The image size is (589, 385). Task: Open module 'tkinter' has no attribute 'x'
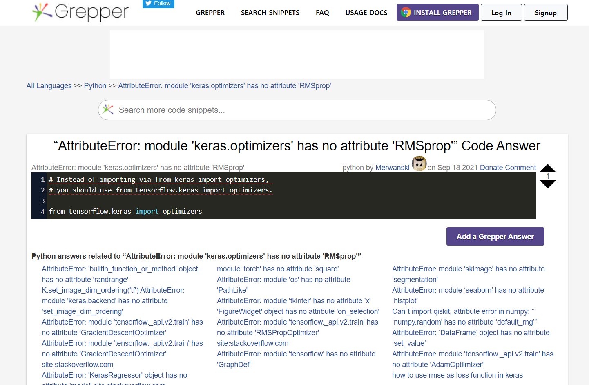point(294,301)
